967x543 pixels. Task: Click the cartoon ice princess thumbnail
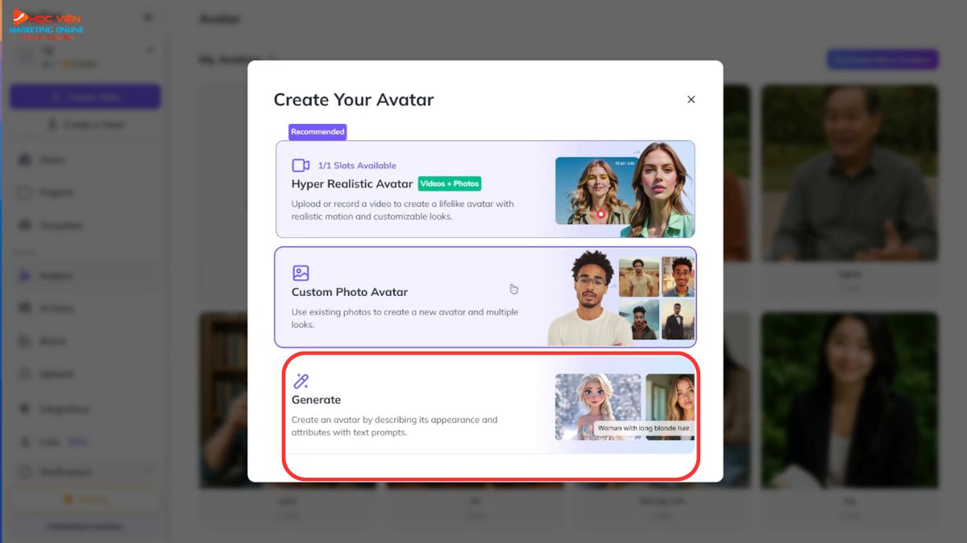(598, 406)
